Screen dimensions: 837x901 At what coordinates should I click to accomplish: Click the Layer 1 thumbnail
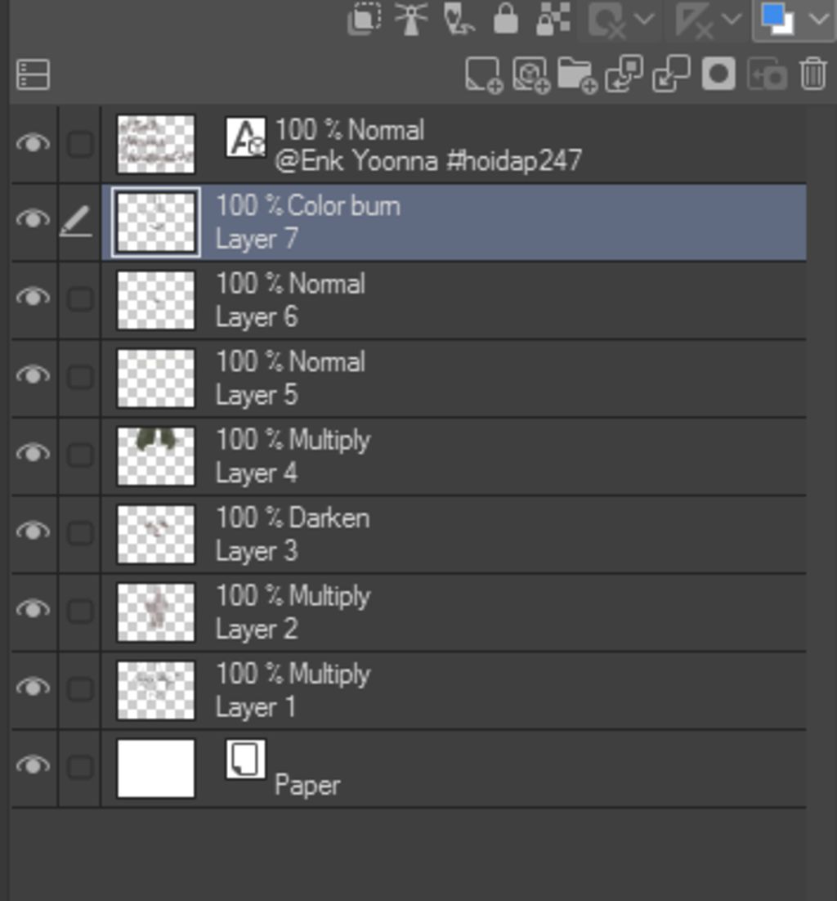pyautogui.click(x=155, y=690)
